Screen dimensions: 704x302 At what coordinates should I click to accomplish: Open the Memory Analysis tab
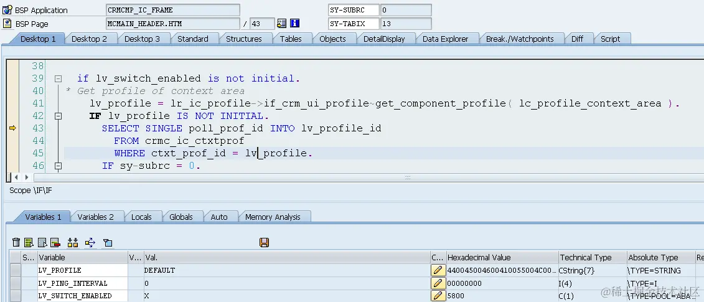tap(273, 217)
